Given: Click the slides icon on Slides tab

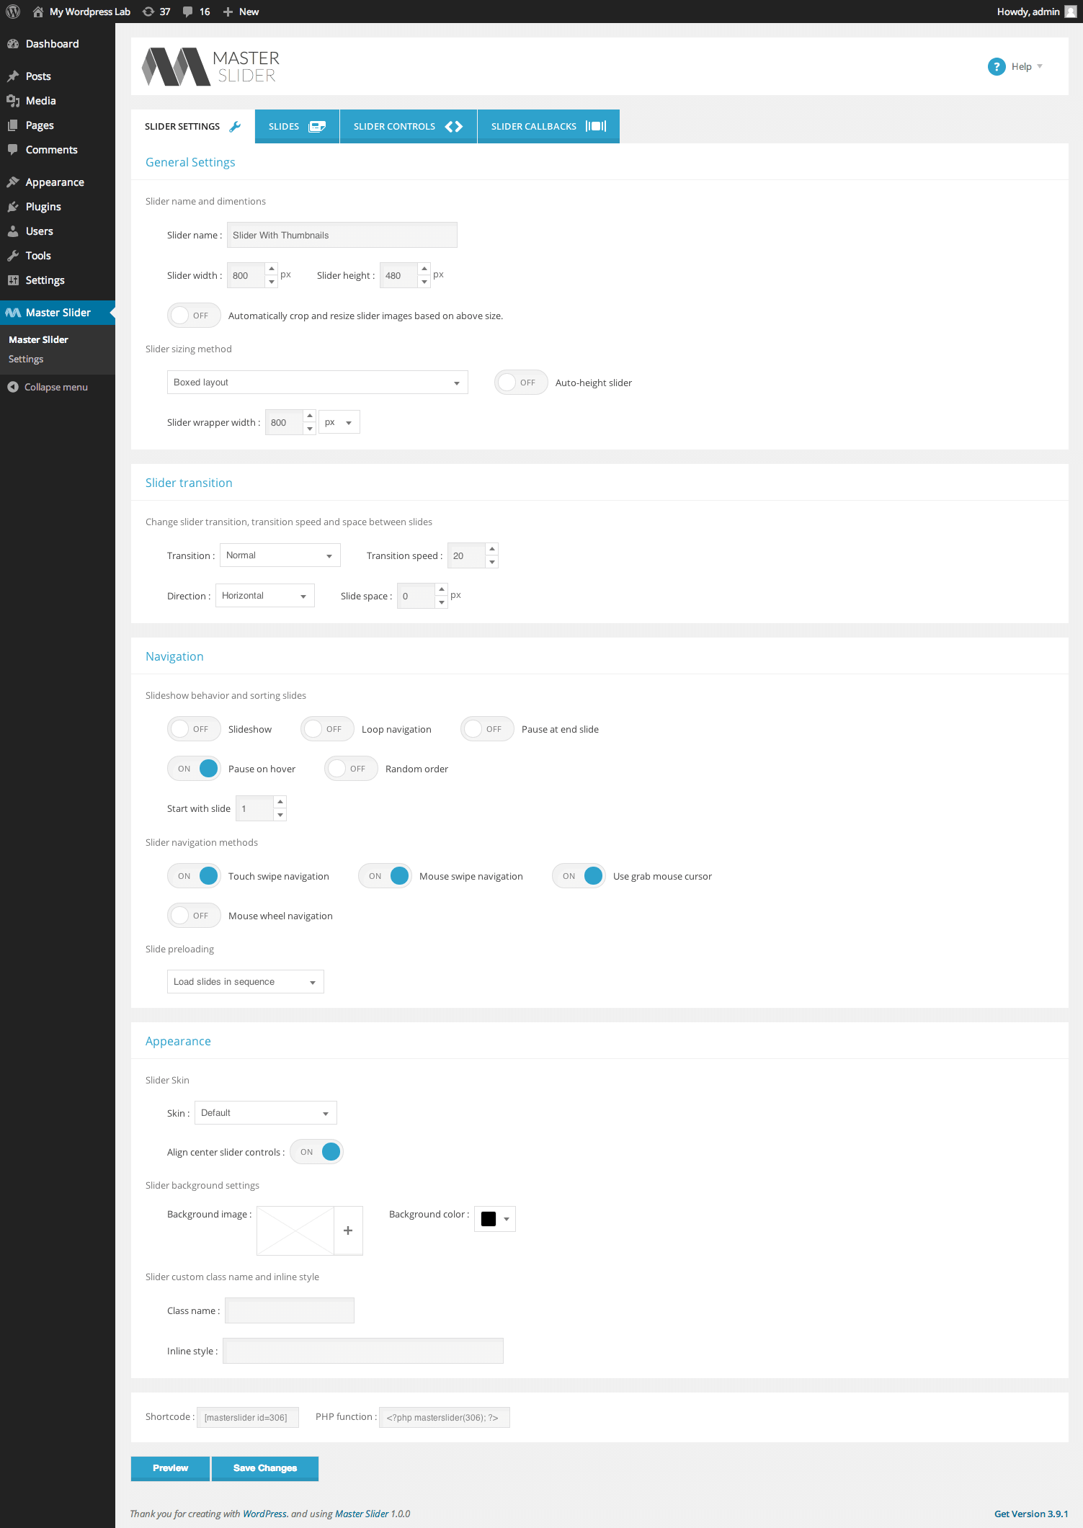Looking at the screenshot, I should [317, 126].
